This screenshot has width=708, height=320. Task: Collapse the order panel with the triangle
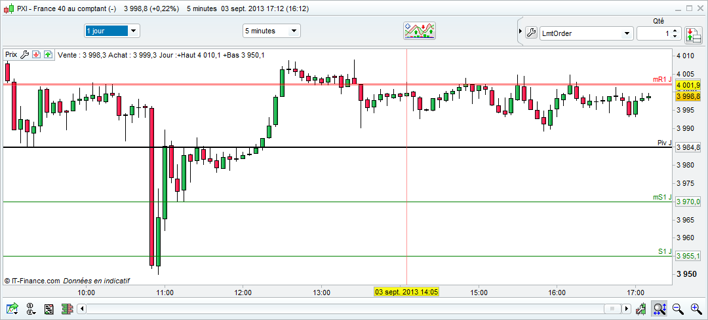pos(521,31)
